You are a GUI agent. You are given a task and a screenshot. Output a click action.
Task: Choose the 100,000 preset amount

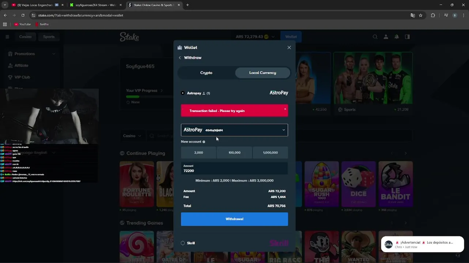[234, 153]
